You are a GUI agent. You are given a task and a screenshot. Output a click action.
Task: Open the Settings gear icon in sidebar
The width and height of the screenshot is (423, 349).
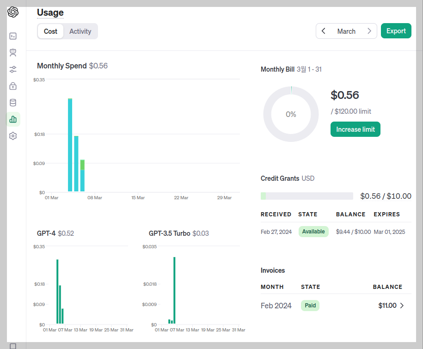13,136
